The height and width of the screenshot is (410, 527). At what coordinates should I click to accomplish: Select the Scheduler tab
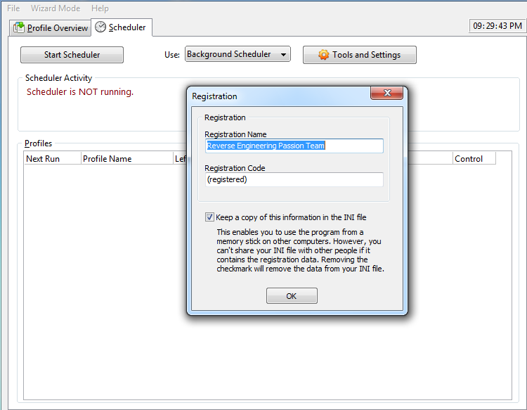click(x=122, y=27)
